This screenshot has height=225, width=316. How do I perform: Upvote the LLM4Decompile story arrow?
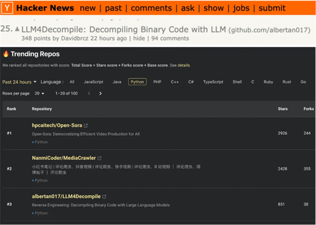(x=17, y=30)
